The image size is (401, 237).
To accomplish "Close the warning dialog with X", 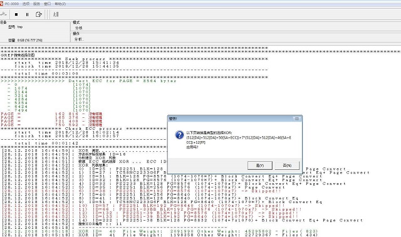I will coord(296,118).
